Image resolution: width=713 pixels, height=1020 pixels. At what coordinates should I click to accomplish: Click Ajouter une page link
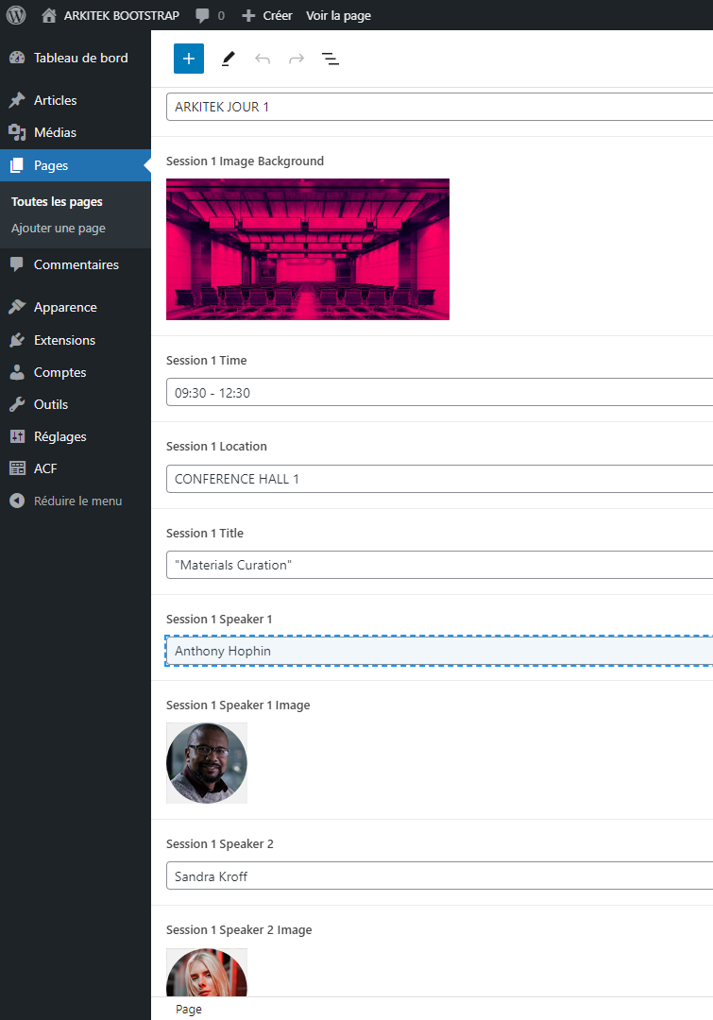59,228
